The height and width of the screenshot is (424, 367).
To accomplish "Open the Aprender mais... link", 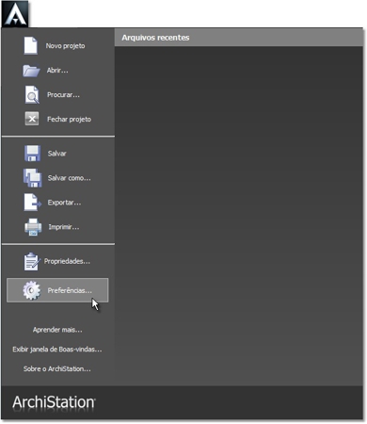I will (x=57, y=330).
